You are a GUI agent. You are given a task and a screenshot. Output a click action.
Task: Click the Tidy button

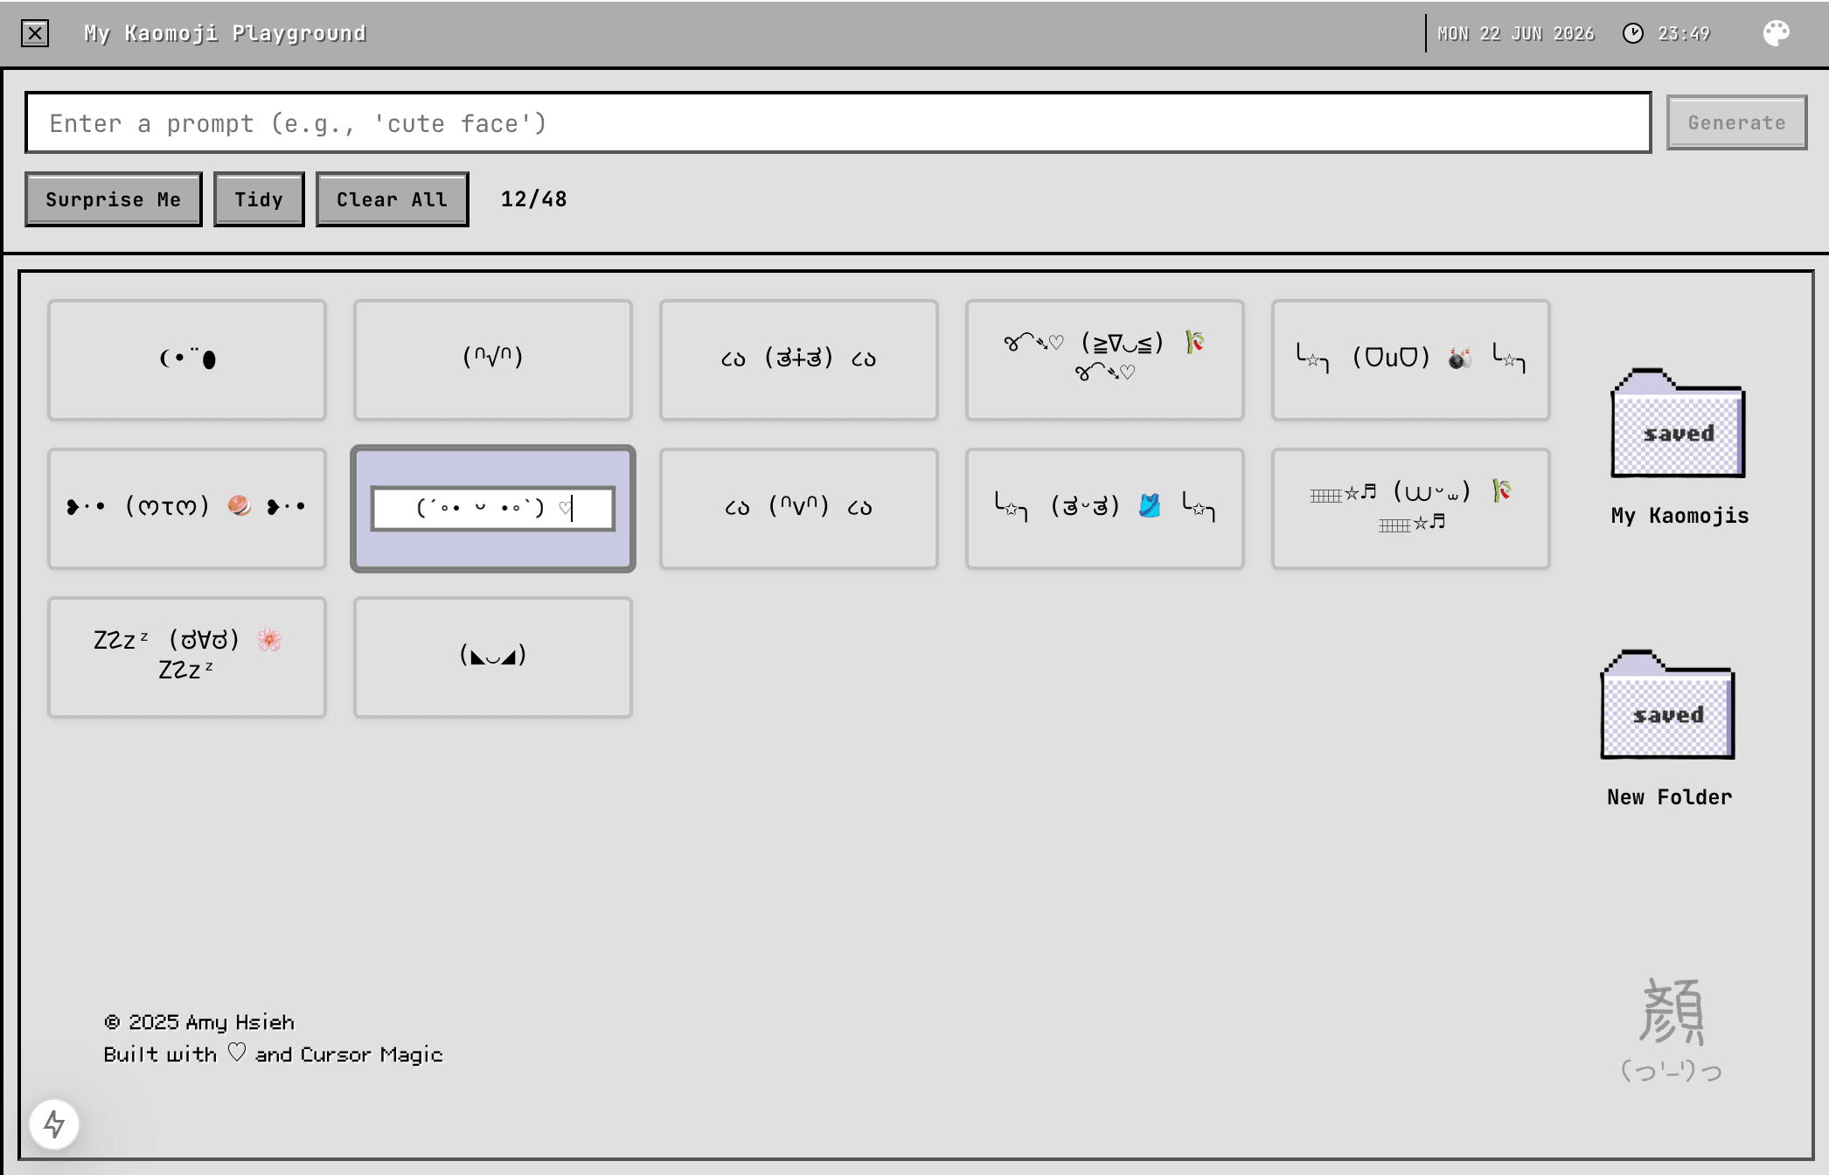pyautogui.click(x=259, y=199)
